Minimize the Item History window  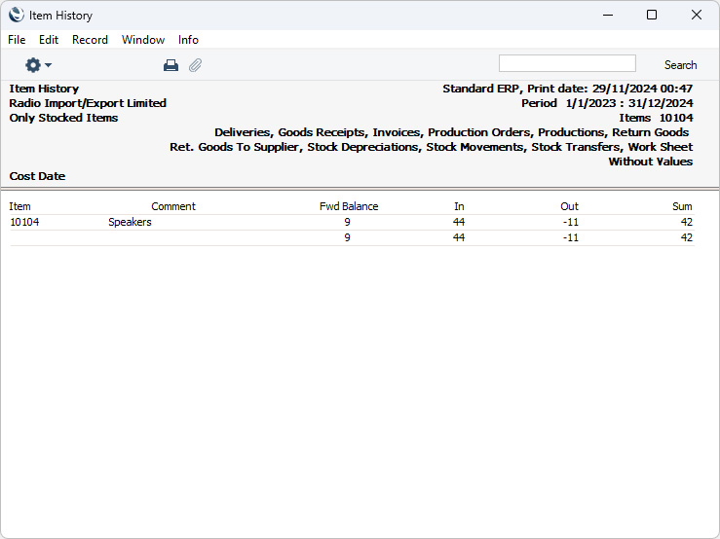coord(608,16)
